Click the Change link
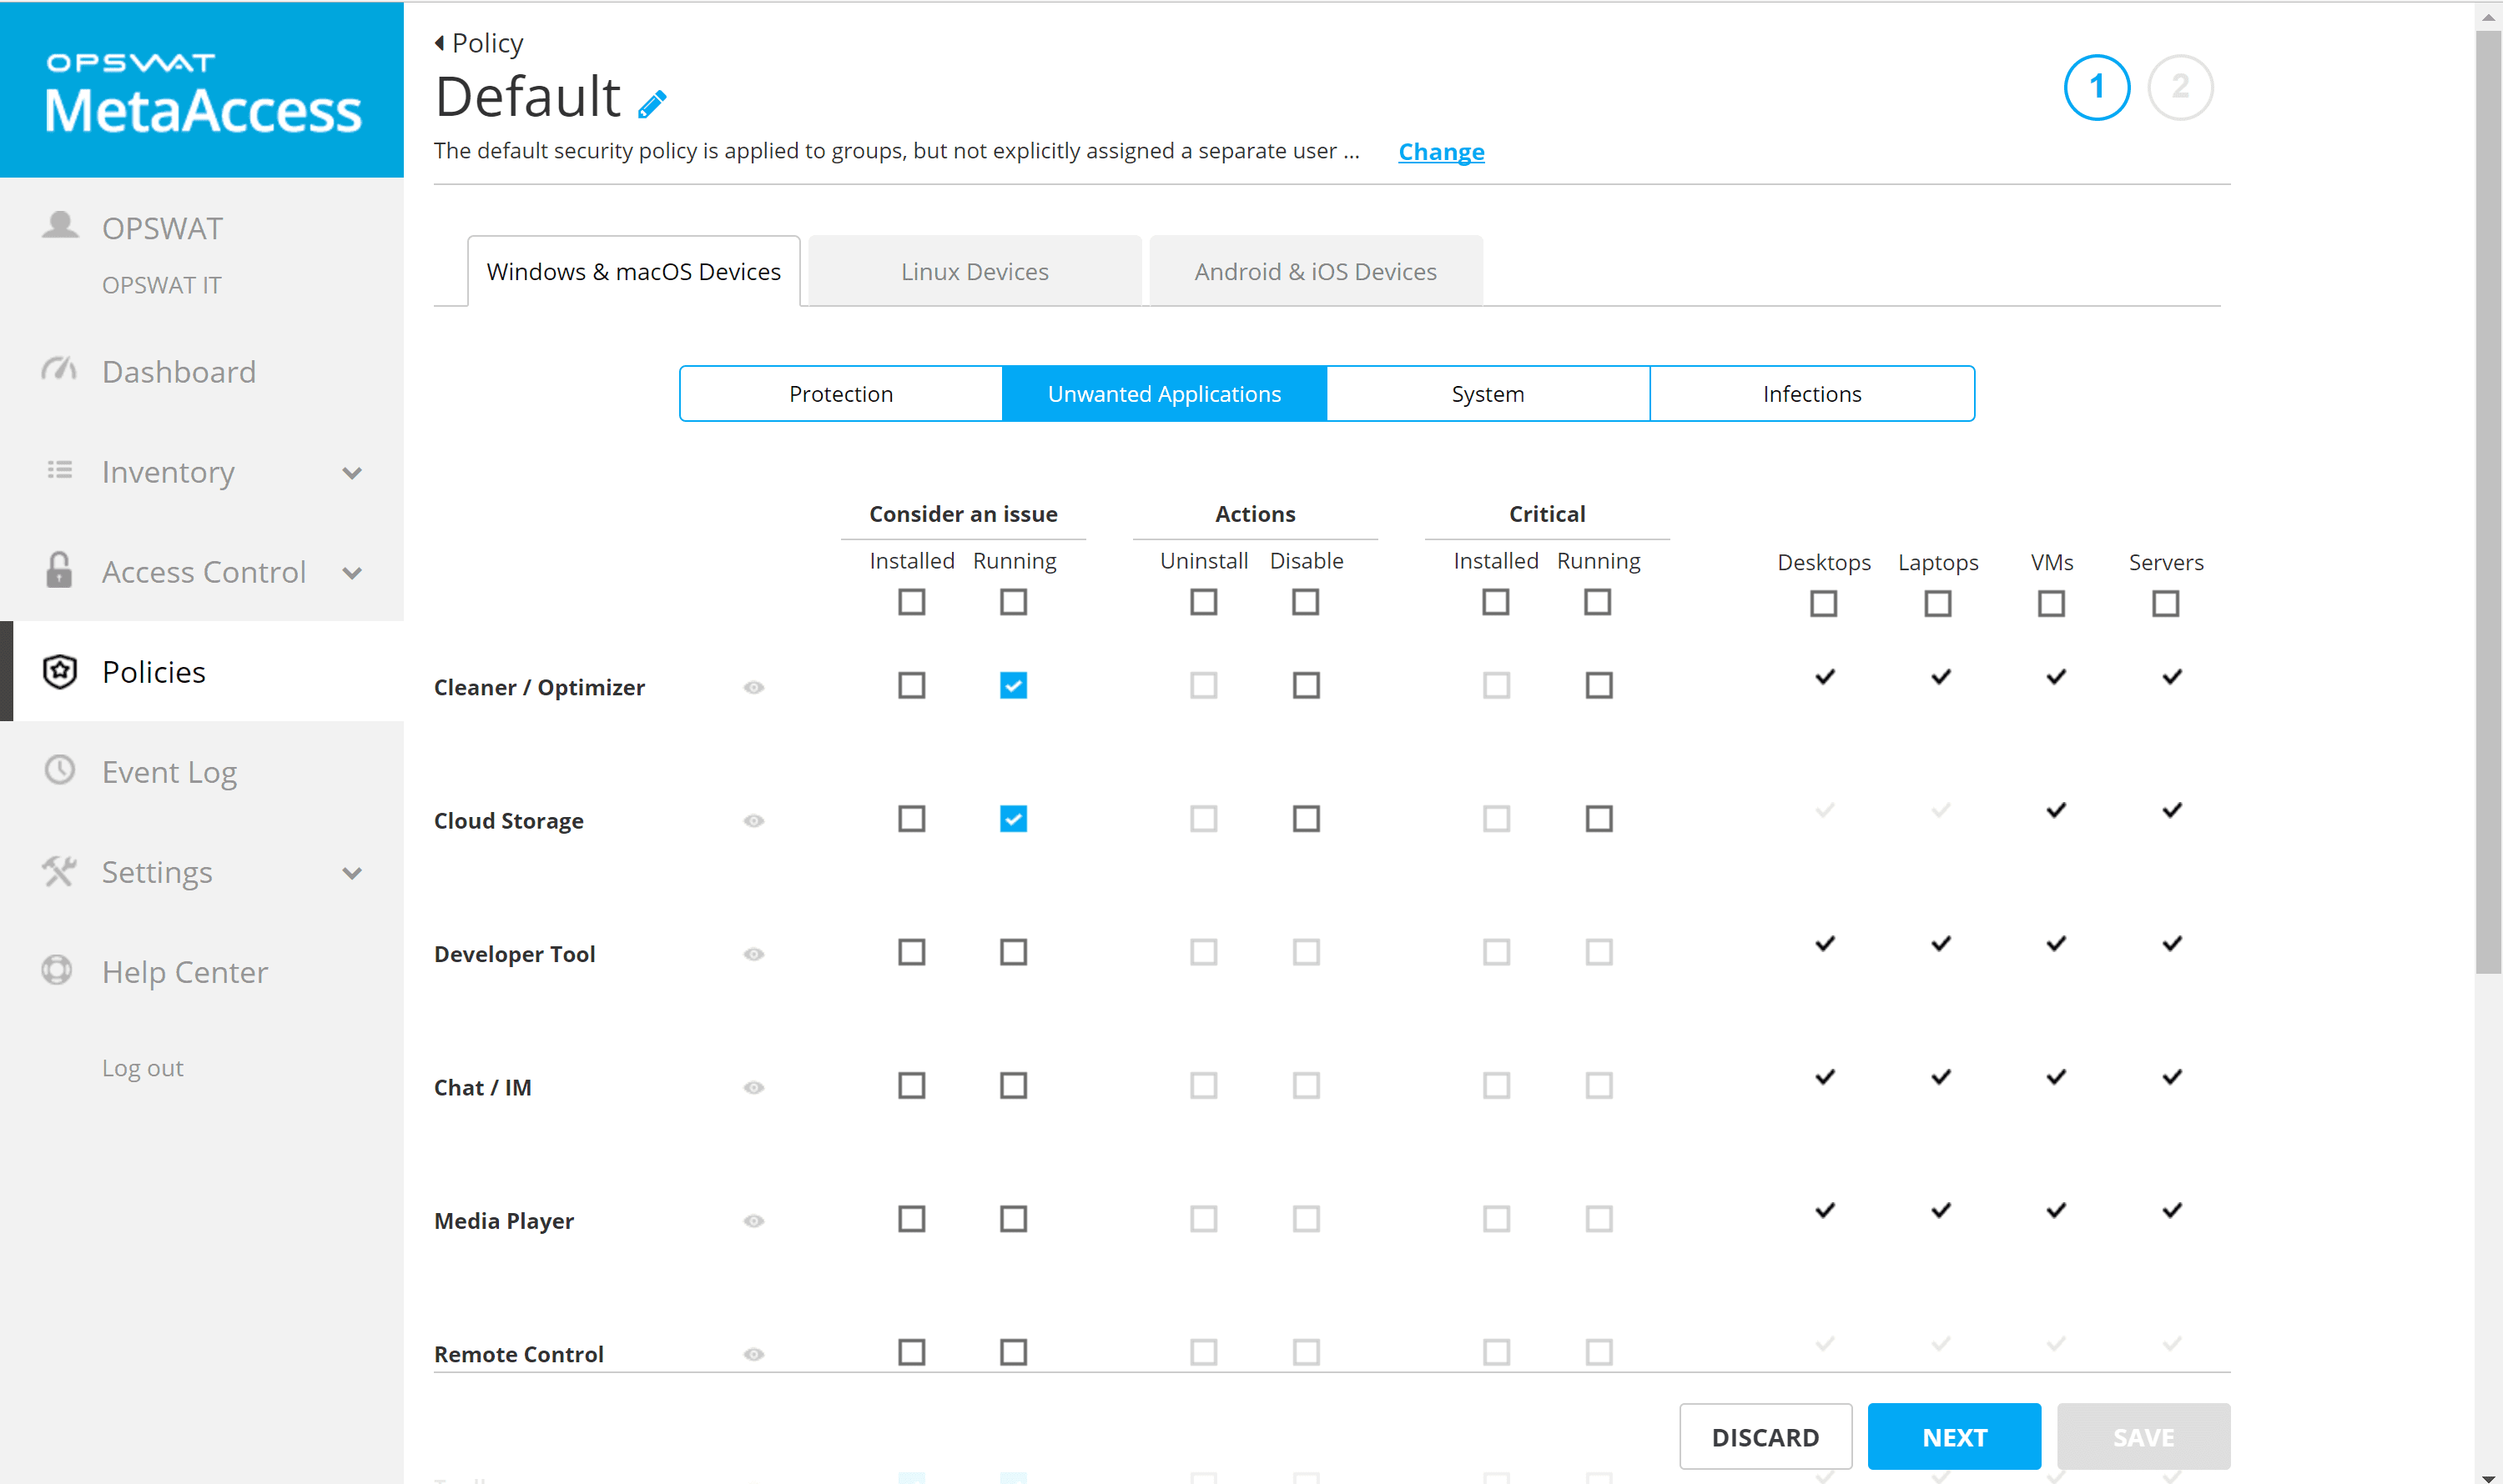 [1441, 151]
